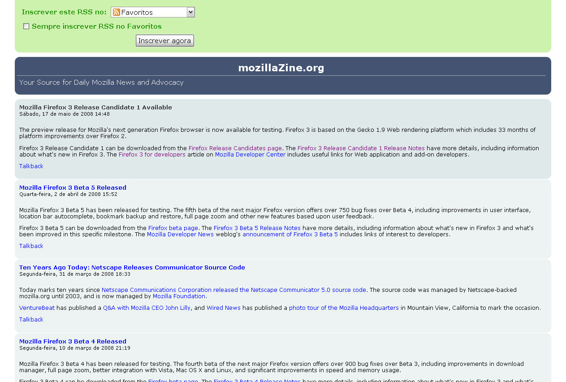Open Q&A with Mozilla CEO John Lilly

[x=147, y=308]
